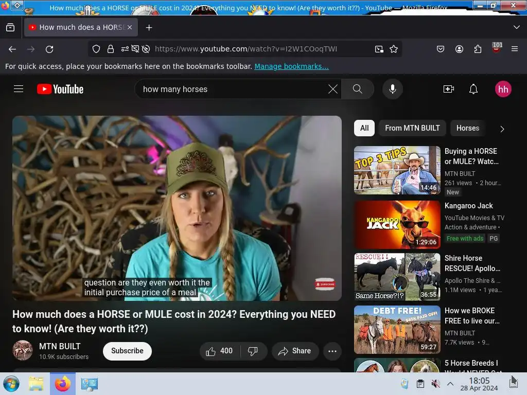Open the Create video menu
527x395 pixels.
tap(449, 89)
